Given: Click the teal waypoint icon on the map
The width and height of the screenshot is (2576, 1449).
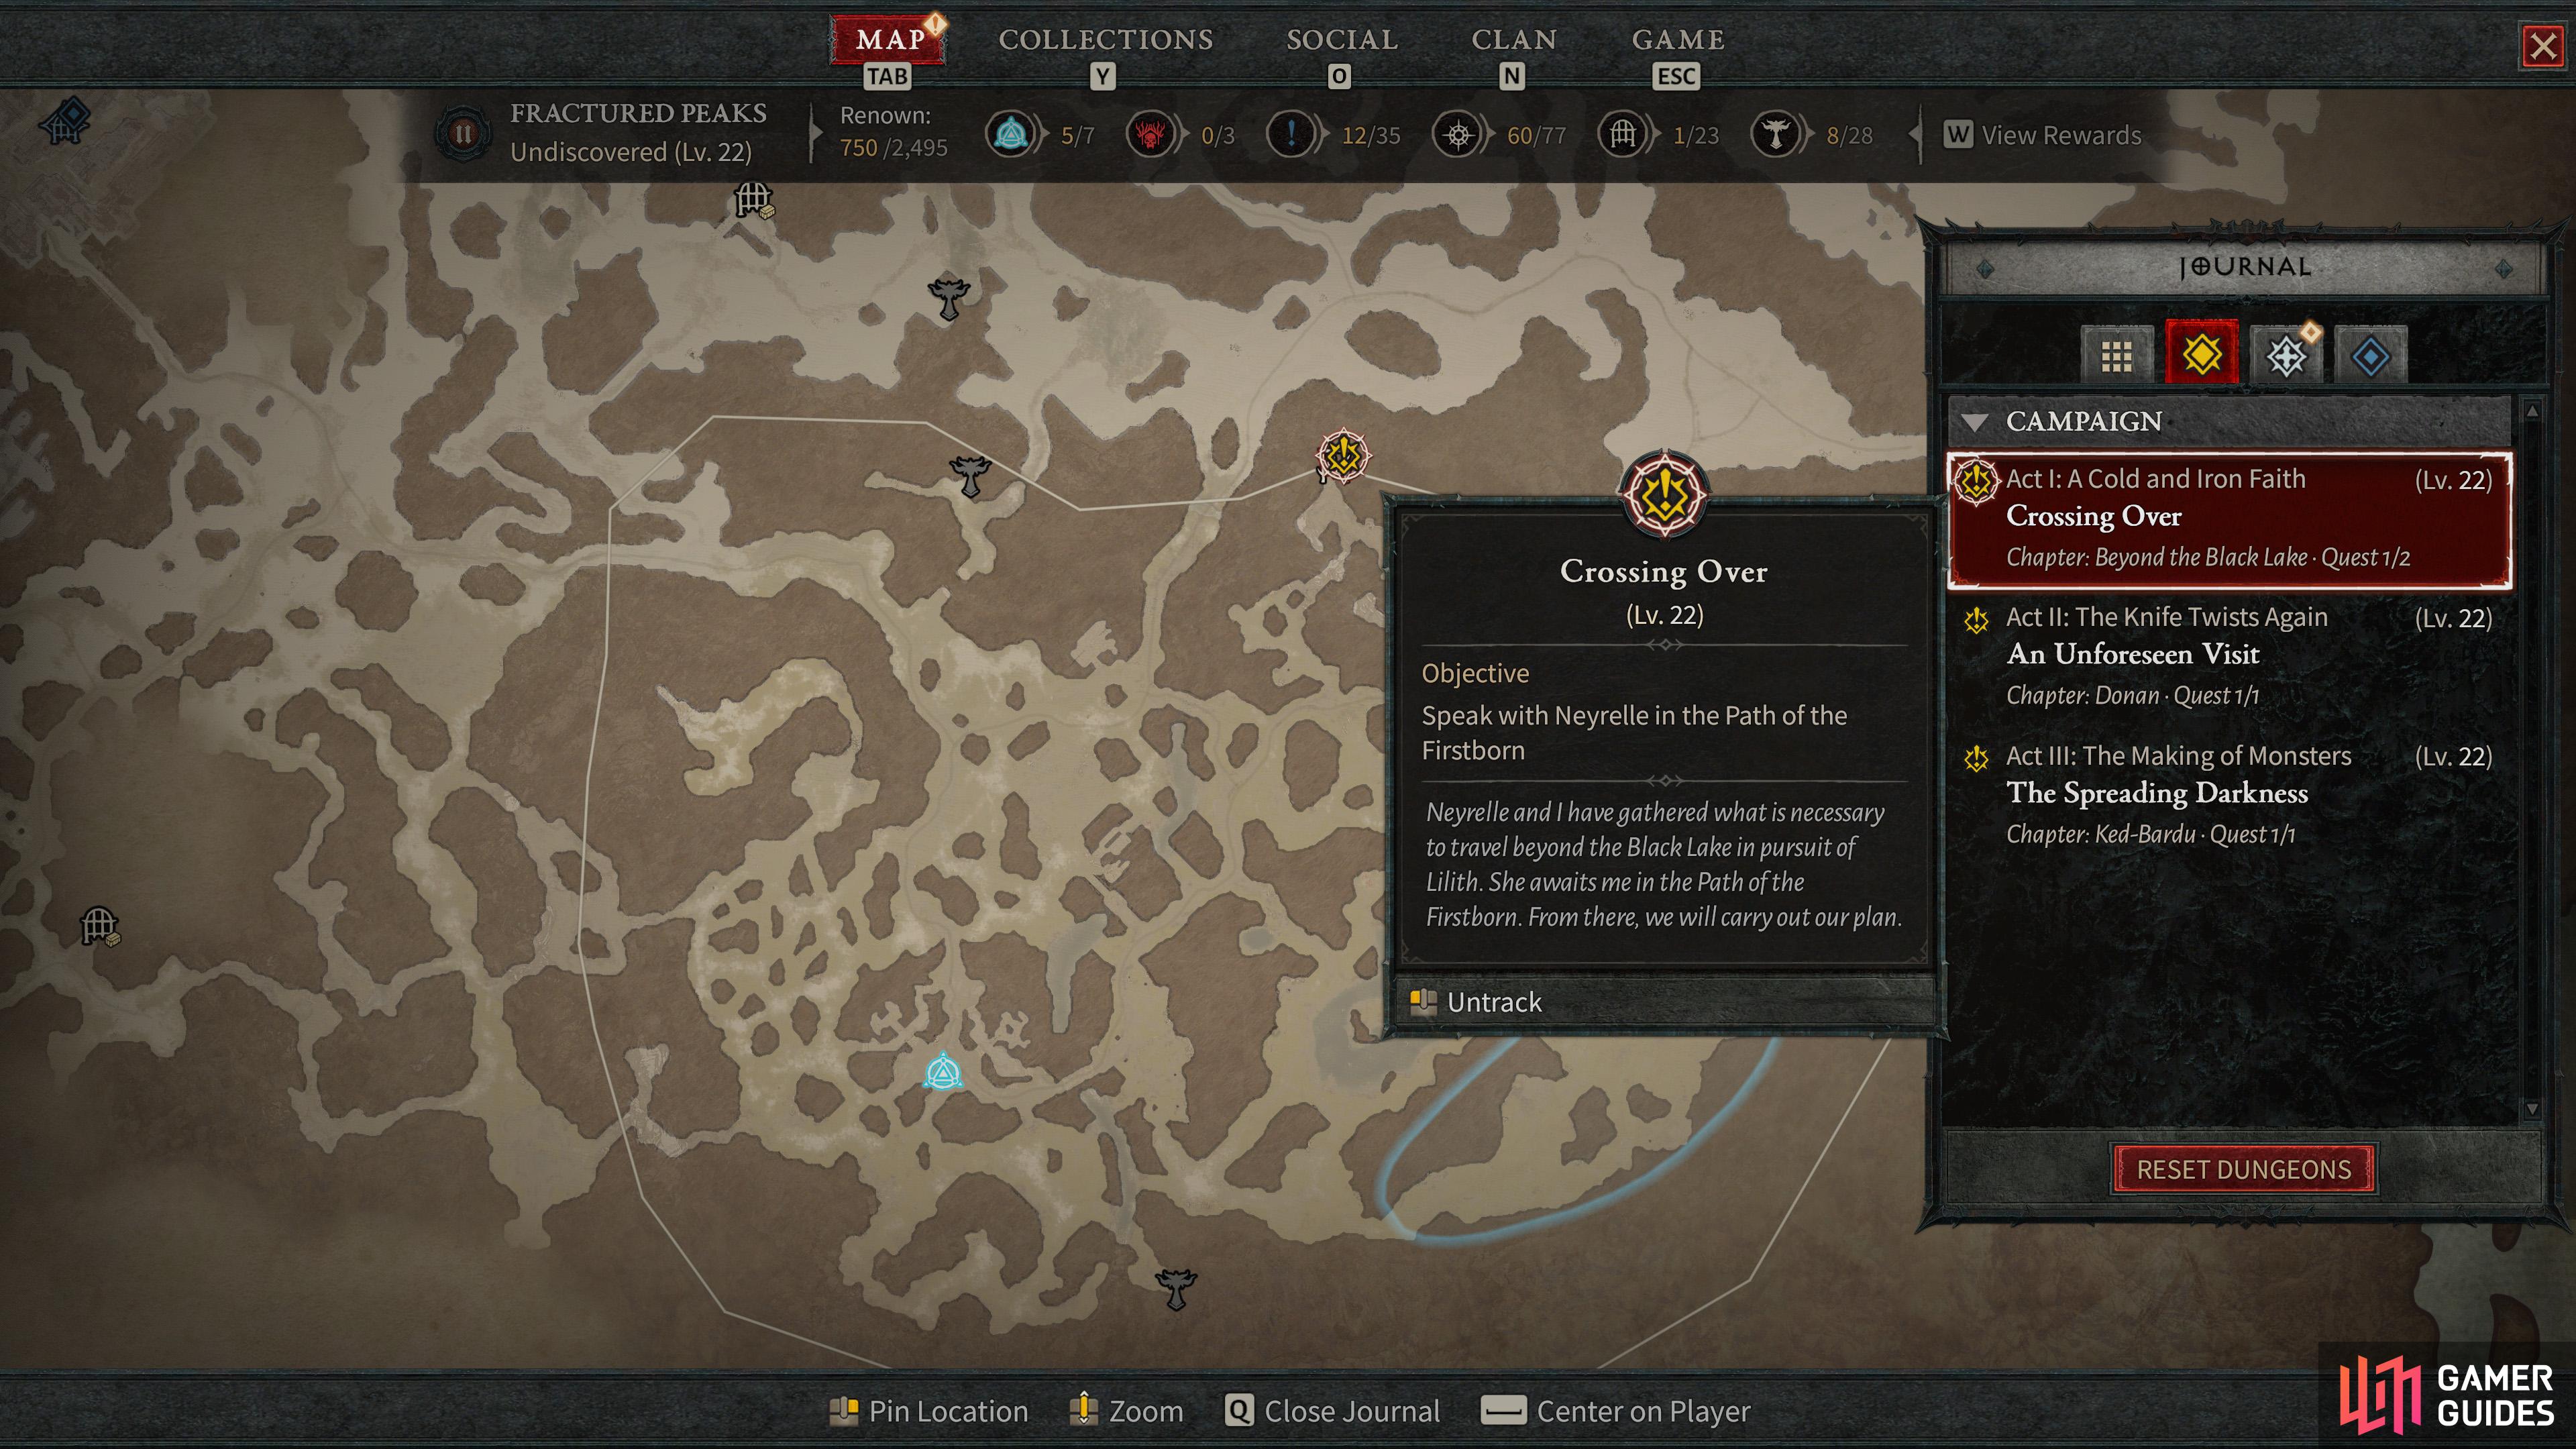Looking at the screenshot, I should [x=942, y=1071].
